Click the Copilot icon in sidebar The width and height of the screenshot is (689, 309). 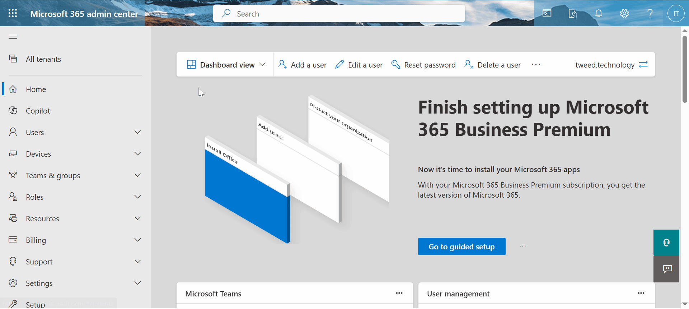(x=13, y=110)
